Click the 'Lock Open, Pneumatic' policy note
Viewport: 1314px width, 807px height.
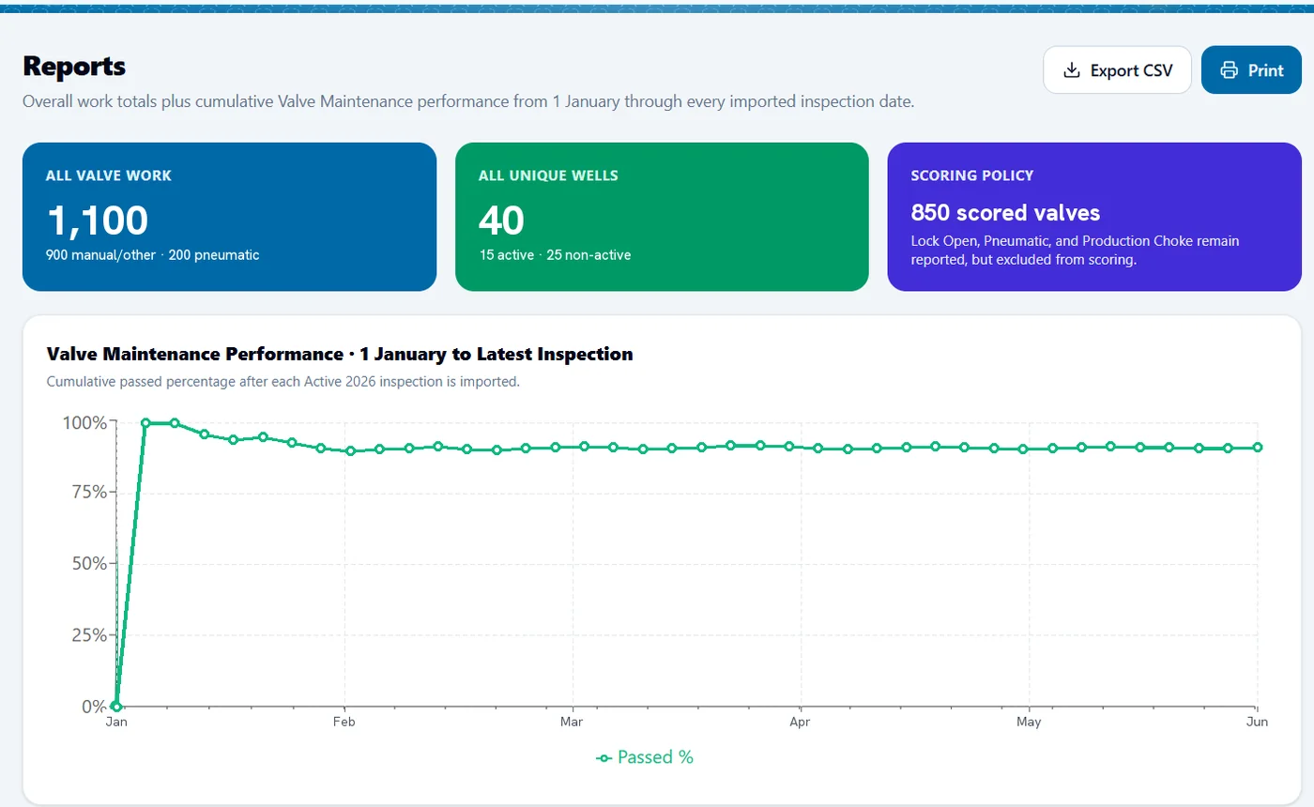tap(1076, 251)
